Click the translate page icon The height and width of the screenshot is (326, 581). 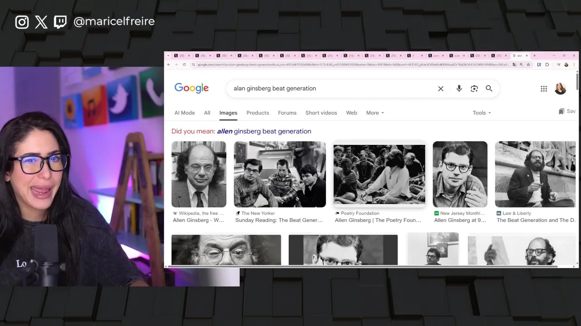(x=514, y=65)
